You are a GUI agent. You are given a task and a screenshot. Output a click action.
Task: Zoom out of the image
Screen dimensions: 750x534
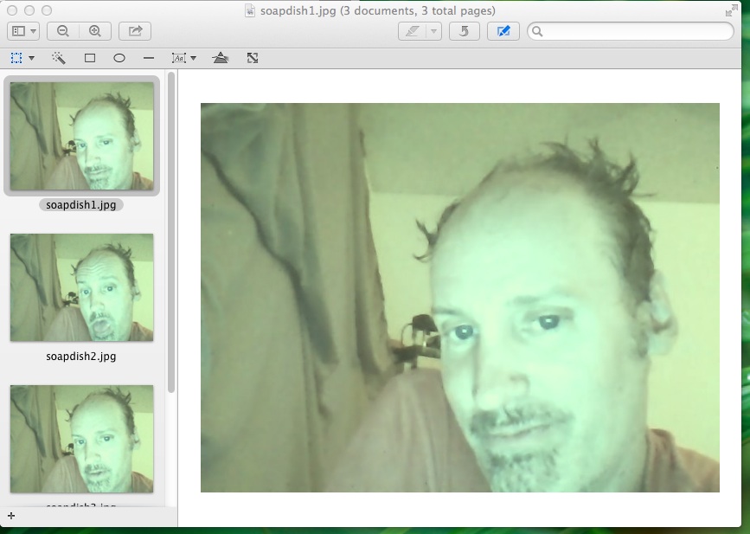pos(63,31)
